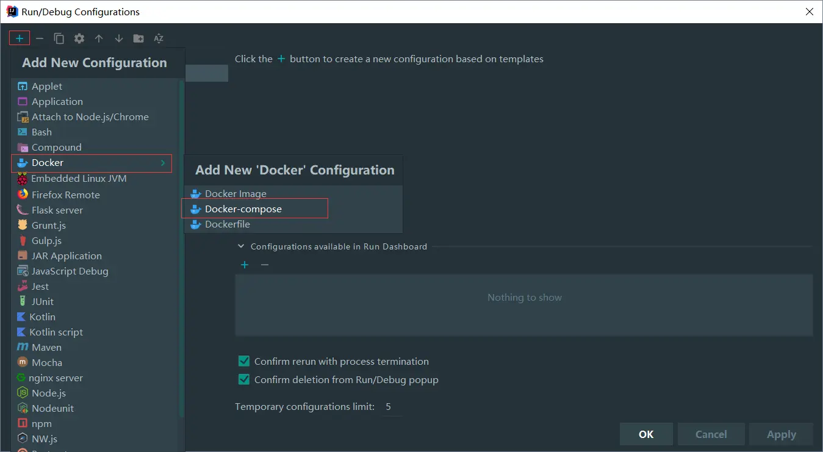Click the Flask server icon
The width and height of the screenshot is (823, 452).
pyautogui.click(x=23, y=210)
